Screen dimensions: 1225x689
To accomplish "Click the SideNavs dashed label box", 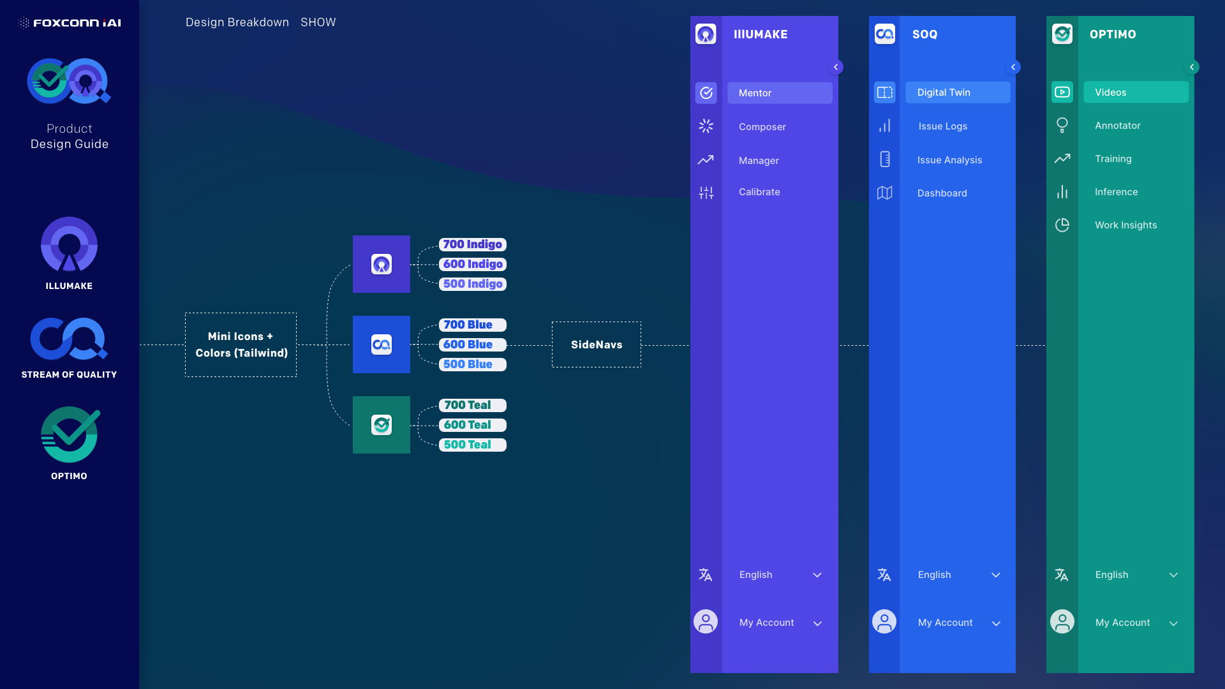I will tap(597, 344).
